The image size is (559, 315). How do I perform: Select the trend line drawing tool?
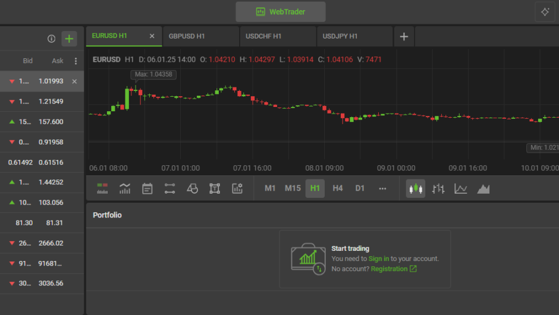coord(170,188)
